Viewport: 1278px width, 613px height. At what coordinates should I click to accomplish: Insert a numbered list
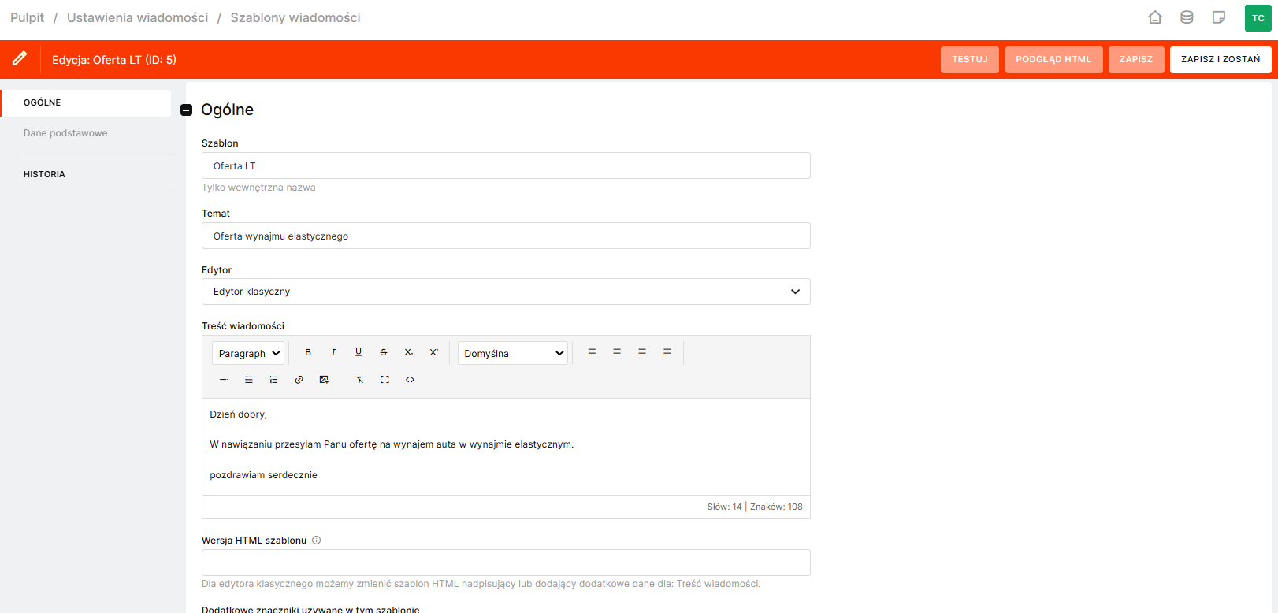(x=273, y=380)
